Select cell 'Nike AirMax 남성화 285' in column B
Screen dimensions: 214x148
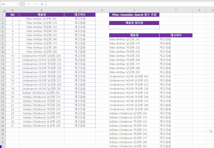(42, 52)
